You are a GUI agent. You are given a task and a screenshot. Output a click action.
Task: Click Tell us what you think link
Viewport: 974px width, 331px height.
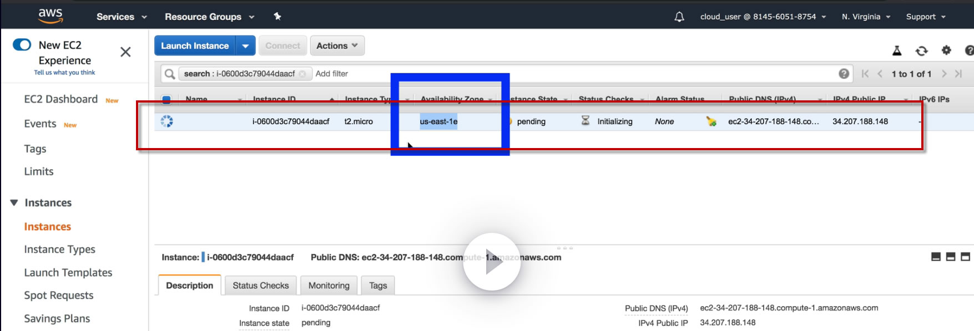tap(64, 73)
